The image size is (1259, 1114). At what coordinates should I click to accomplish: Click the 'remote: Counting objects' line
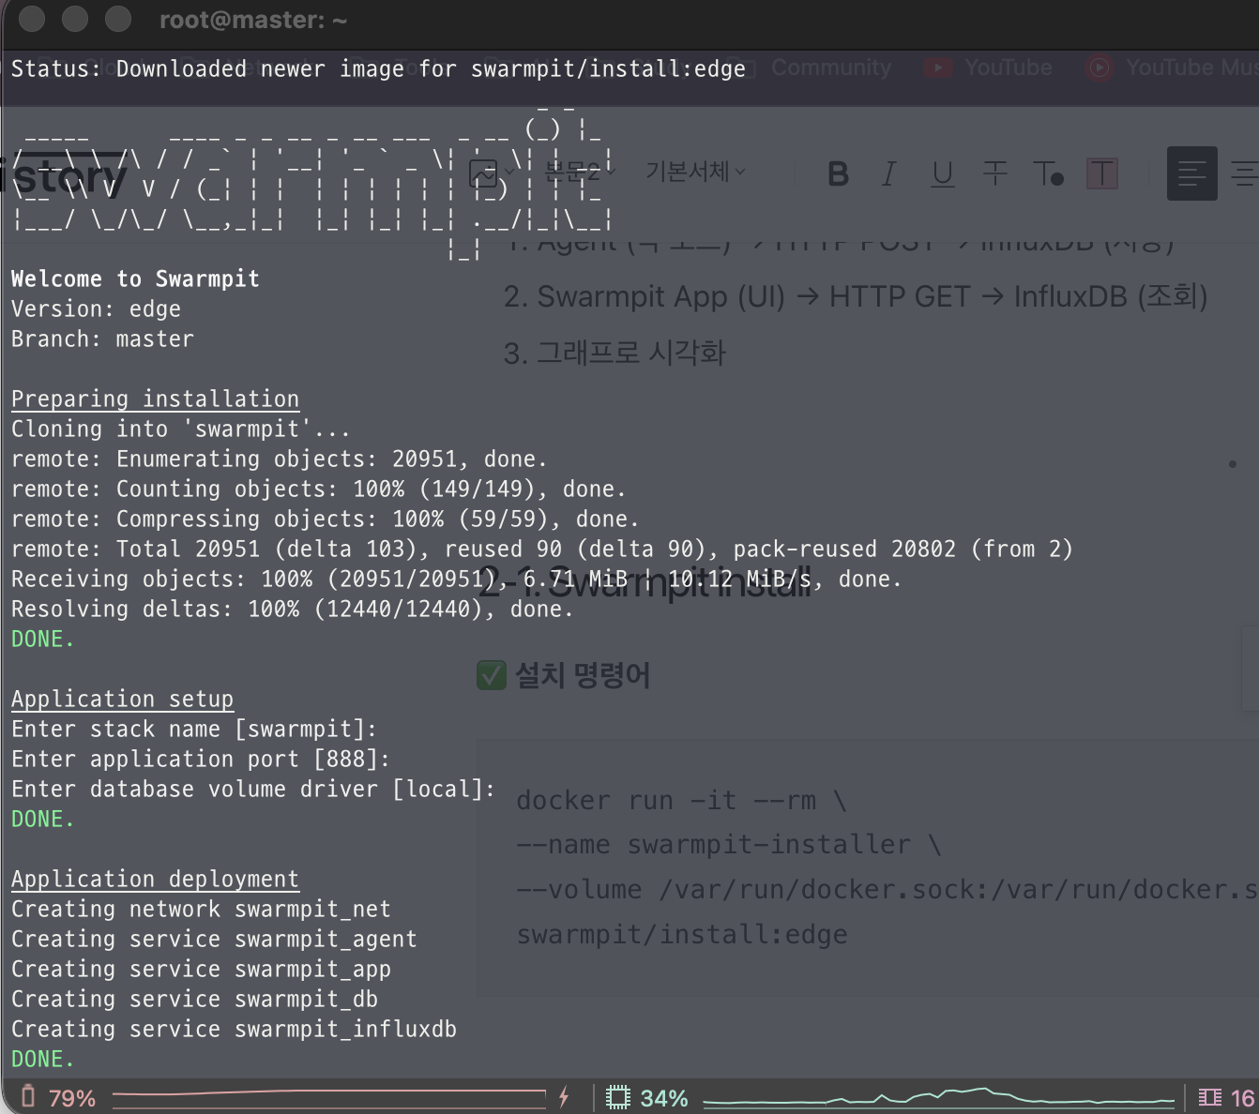coord(318,489)
